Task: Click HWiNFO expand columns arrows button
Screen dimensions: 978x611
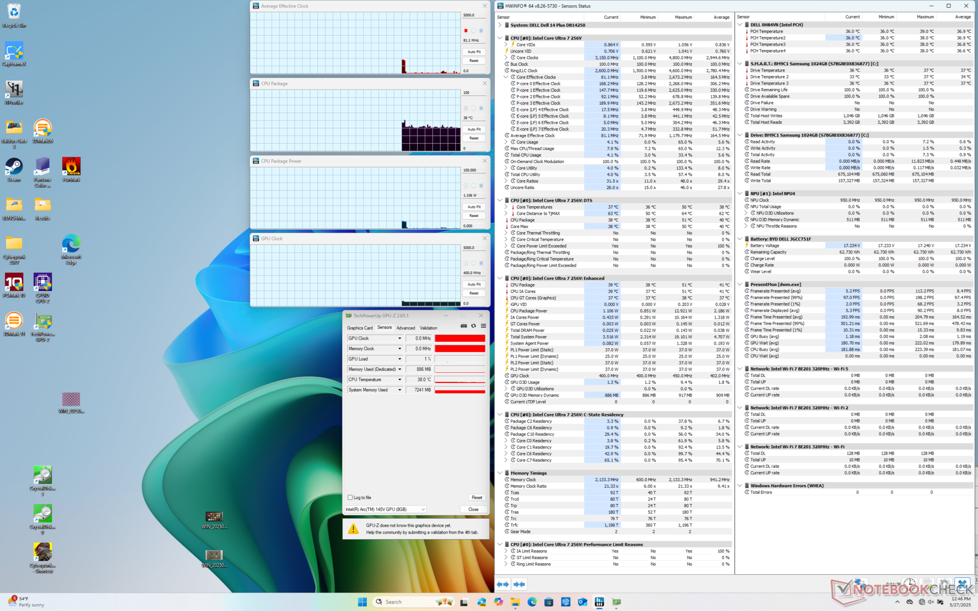Action: (x=503, y=584)
